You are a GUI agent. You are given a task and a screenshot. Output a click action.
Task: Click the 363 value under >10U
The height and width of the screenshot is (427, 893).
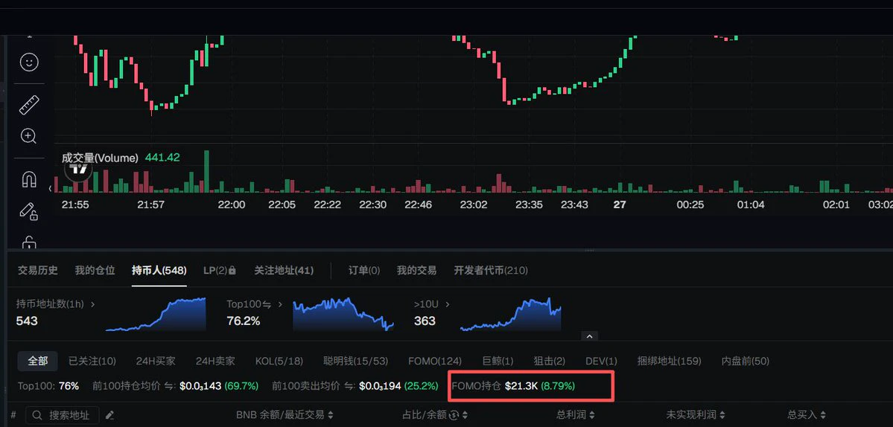[425, 321]
